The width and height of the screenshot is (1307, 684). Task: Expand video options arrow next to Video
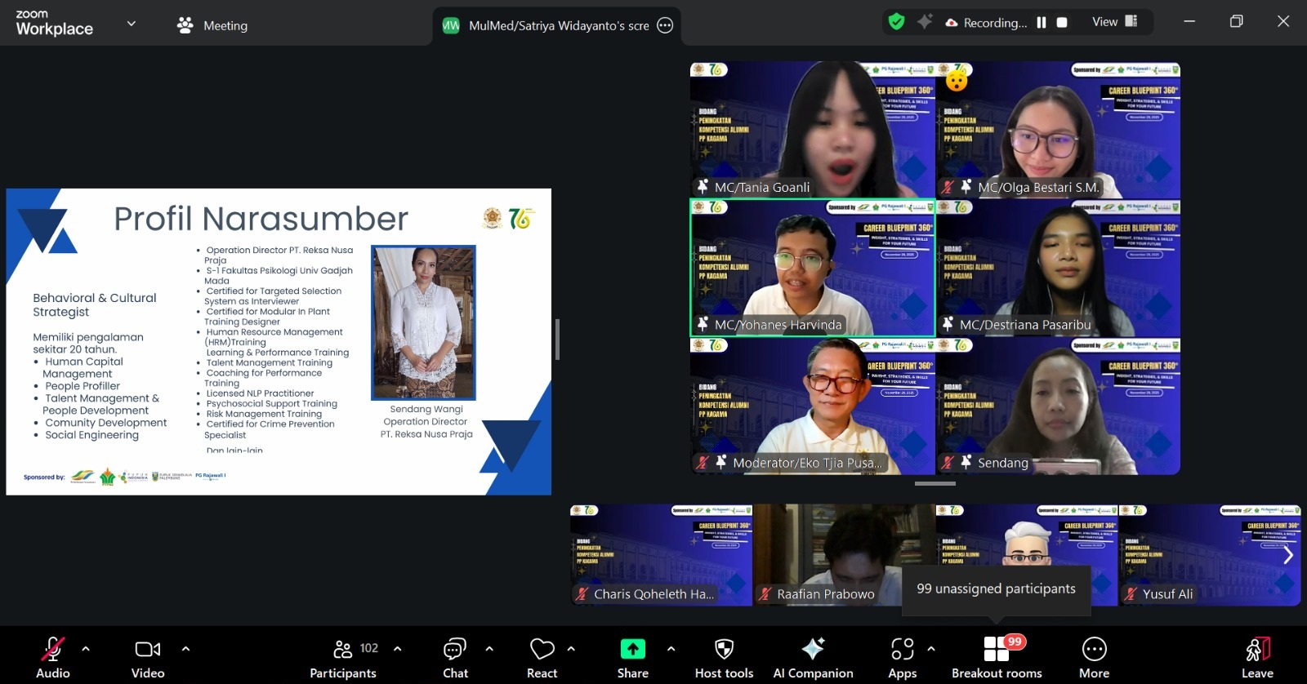(x=185, y=649)
